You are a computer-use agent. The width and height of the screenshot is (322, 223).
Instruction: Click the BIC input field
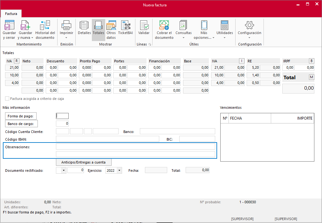[197, 139]
